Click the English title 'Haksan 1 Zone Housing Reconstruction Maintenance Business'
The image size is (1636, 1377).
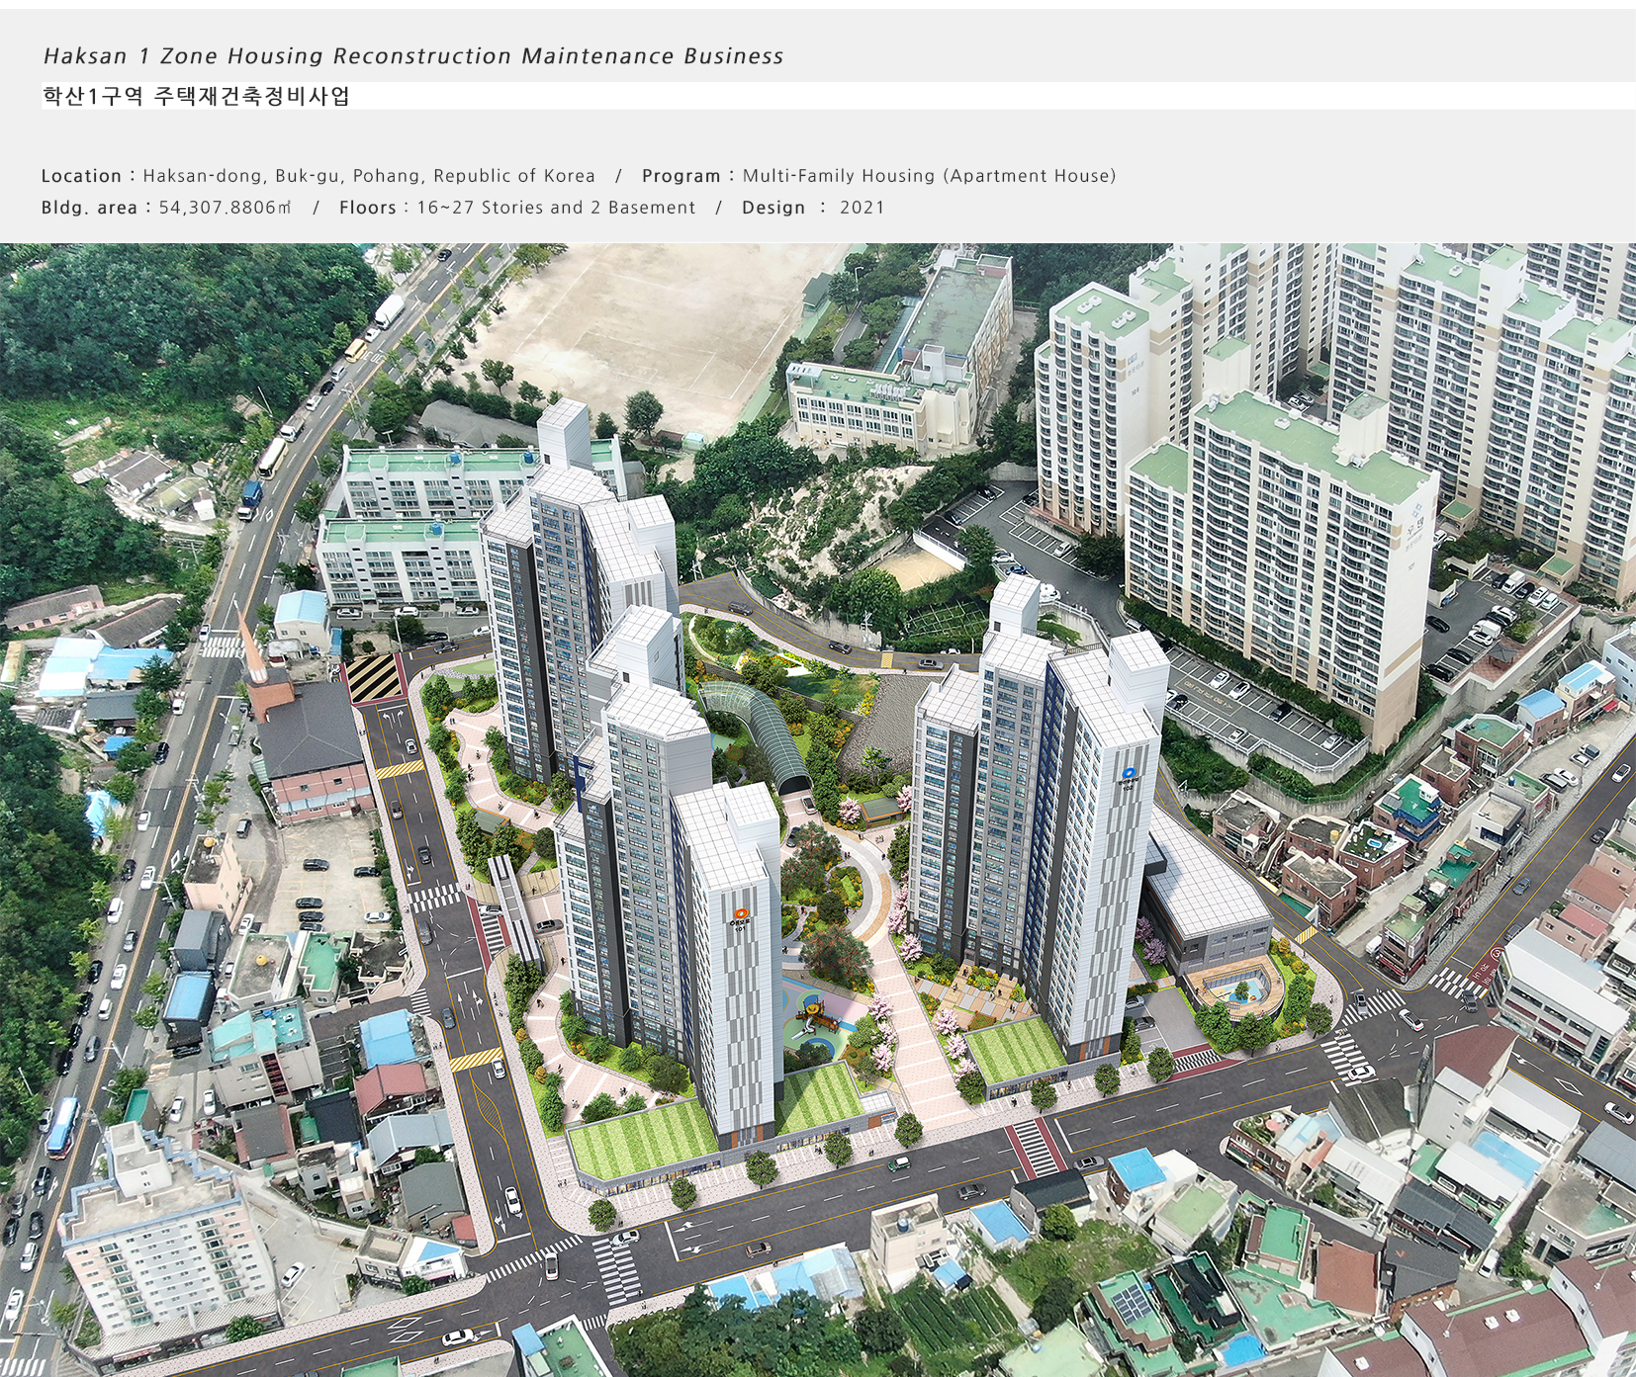coord(413,56)
